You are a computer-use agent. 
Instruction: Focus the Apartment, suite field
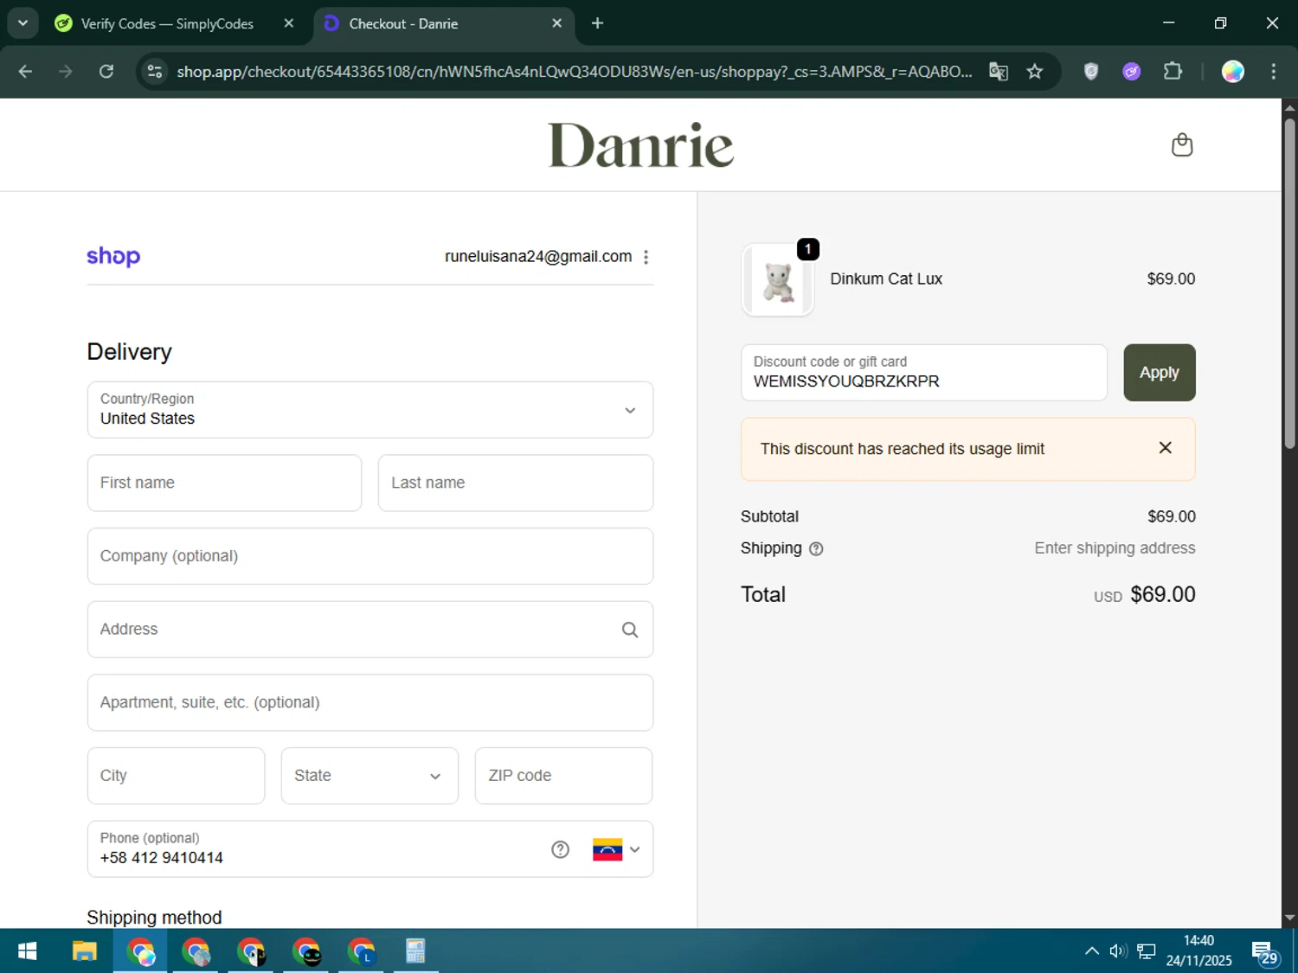click(369, 702)
